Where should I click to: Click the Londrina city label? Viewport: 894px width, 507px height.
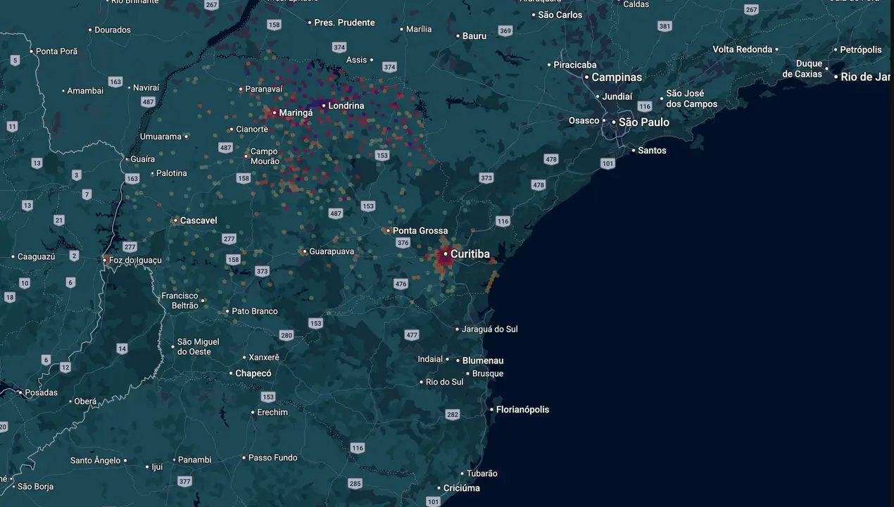(x=346, y=106)
